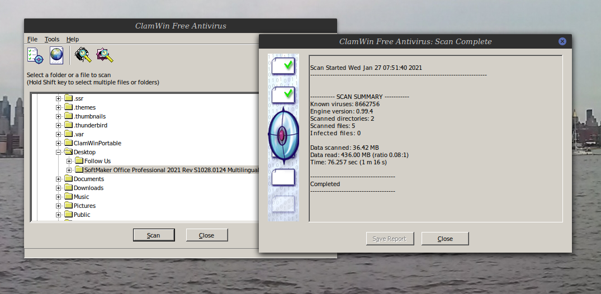Expand the .ssr folder node
The height and width of the screenshot is (294, 601).
coord(58,98)
